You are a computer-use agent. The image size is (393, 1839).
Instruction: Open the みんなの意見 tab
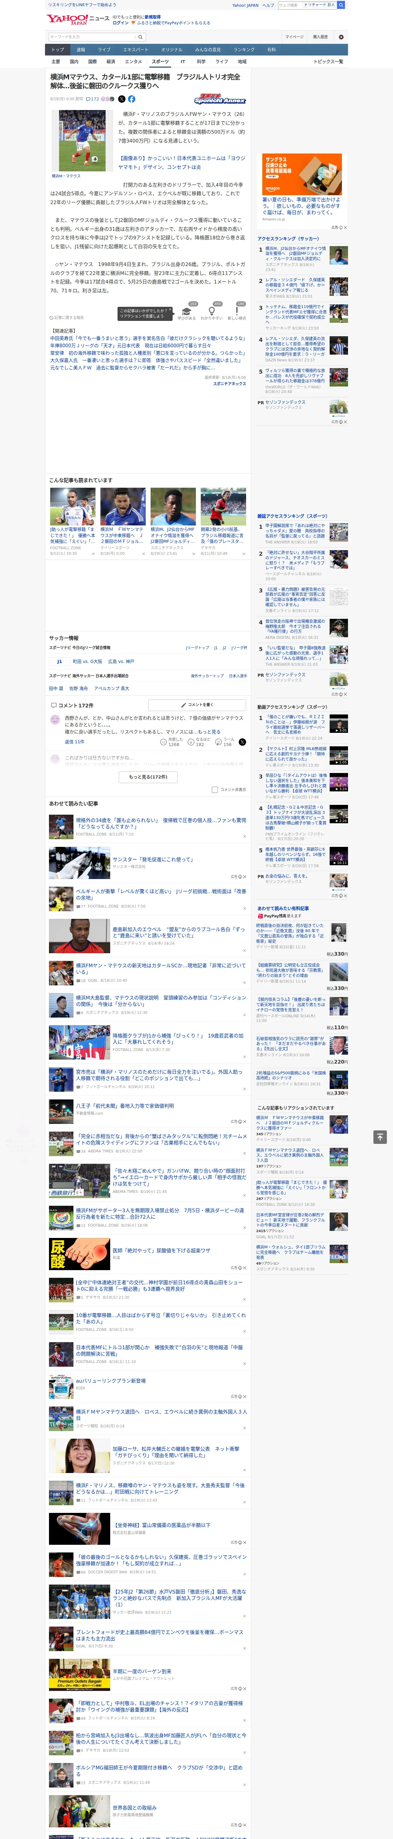208,49
